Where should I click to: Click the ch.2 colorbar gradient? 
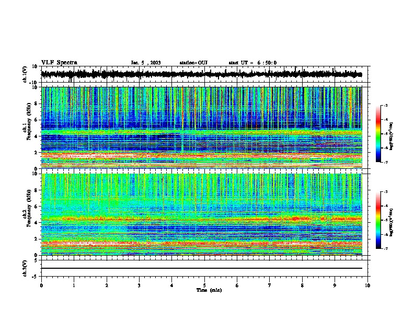378,220
